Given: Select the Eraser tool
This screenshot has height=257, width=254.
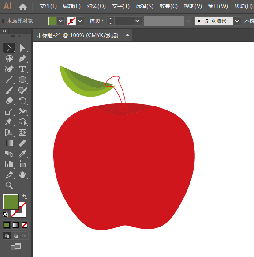Looking at the screenshot, I should coord(9,101).
